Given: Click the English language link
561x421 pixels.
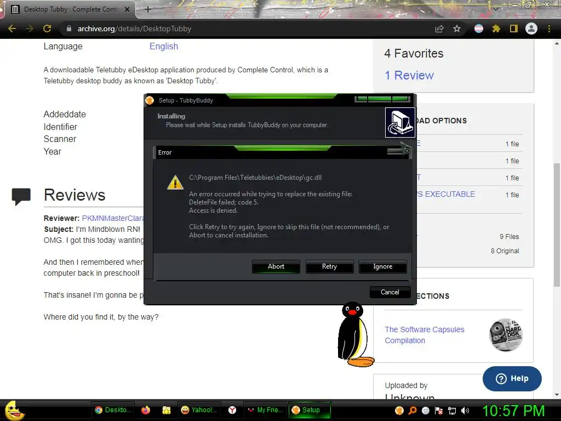Looking at the screenshot, I should [164, 46].
